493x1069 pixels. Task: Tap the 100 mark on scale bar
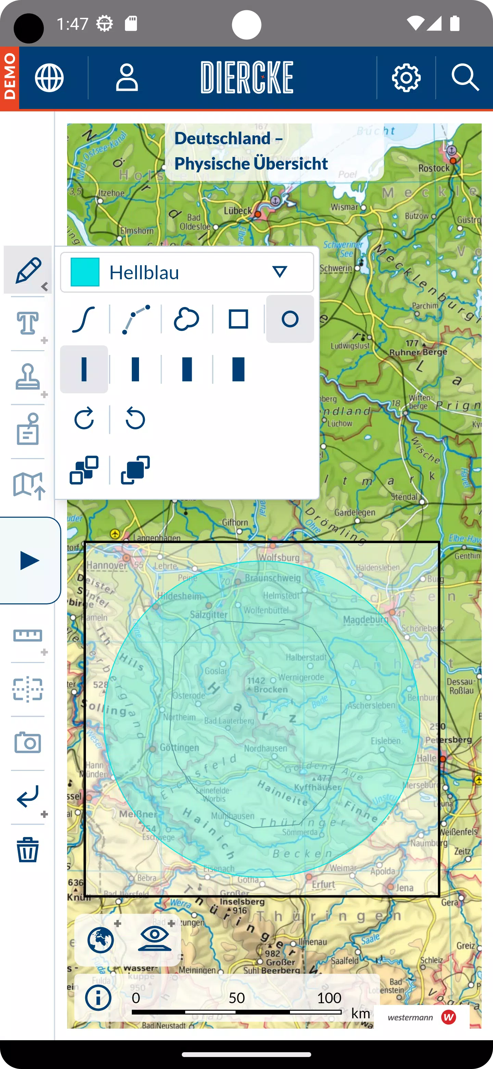(x=329, y=998)
